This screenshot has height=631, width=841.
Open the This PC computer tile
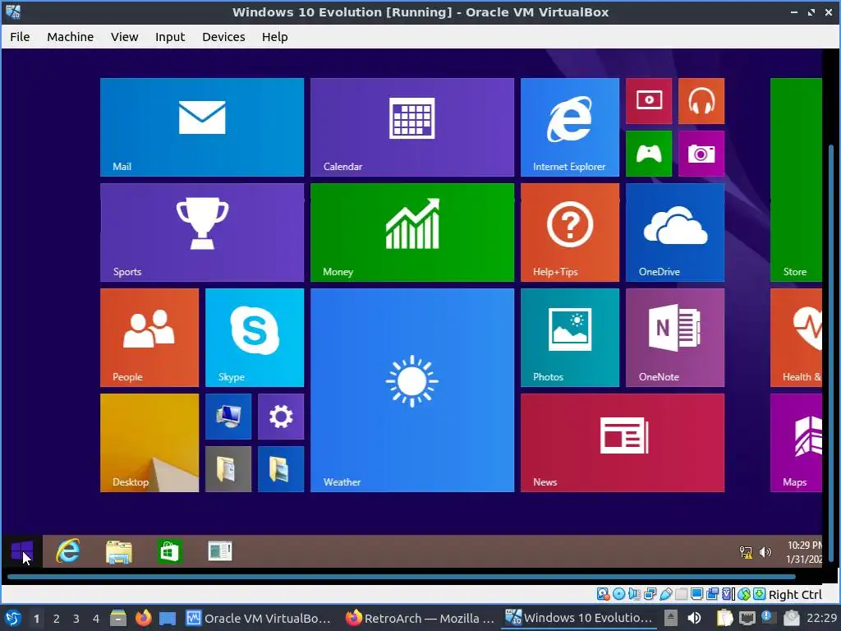(x=228, y=417)
